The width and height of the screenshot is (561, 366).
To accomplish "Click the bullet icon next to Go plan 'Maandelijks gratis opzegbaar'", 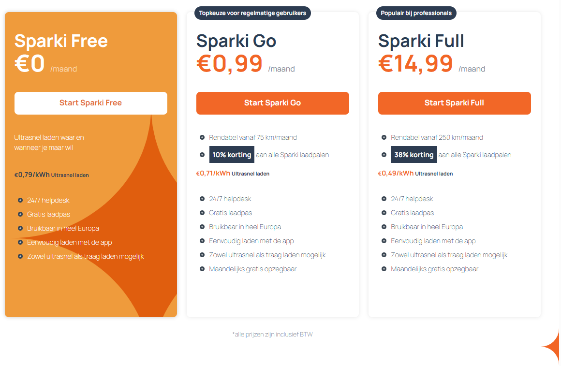I will tap(202, 269).
